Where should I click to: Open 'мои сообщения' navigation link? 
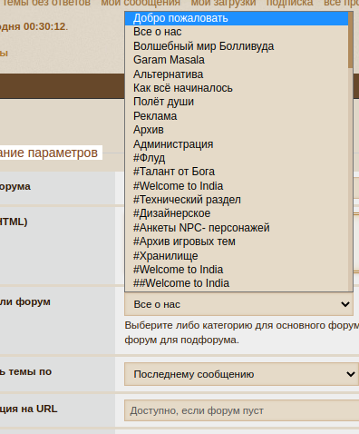[x=141, y=3]
